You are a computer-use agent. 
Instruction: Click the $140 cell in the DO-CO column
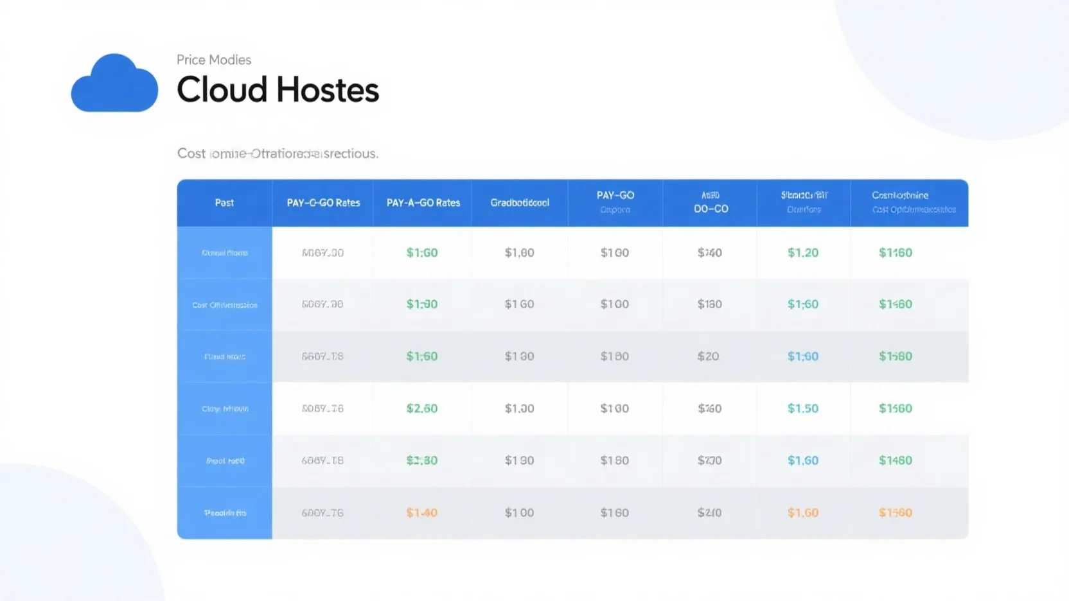pos(710,252)
